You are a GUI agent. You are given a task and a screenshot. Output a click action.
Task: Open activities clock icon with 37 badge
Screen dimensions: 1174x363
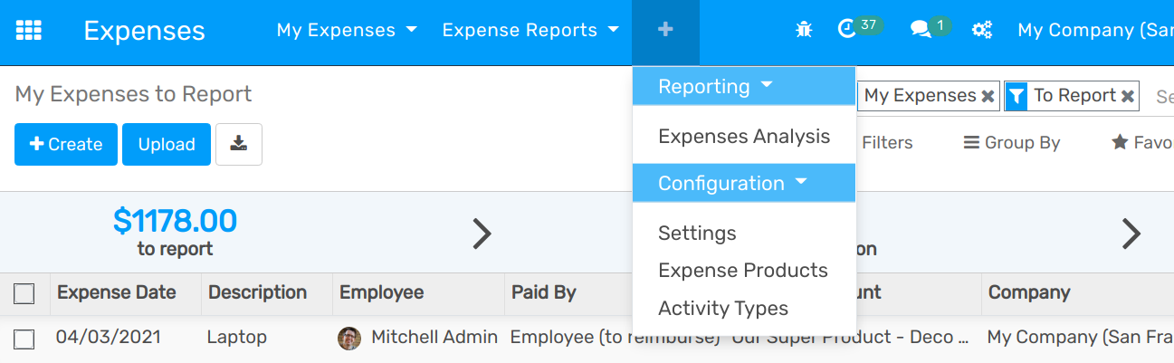tap(860, 28)
